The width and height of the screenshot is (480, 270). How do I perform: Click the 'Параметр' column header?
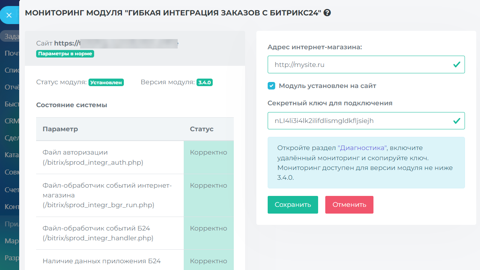[60, 129]
